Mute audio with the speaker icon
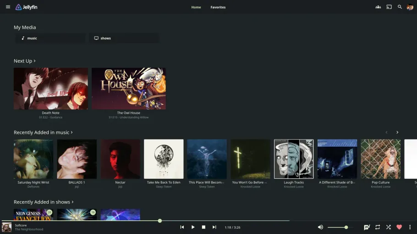Viewport: 417px width, 234px height. pos(320,227)
